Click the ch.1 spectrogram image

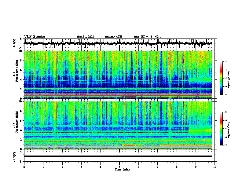[118, 75]
